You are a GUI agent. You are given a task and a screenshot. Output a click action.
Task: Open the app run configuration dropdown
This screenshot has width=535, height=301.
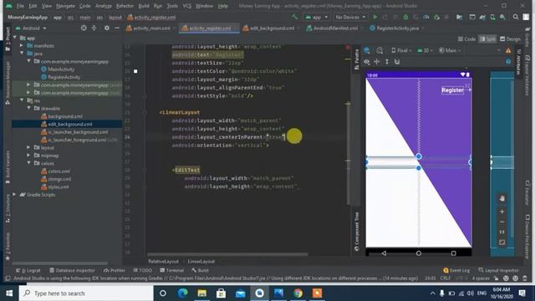tap(317, 17)
